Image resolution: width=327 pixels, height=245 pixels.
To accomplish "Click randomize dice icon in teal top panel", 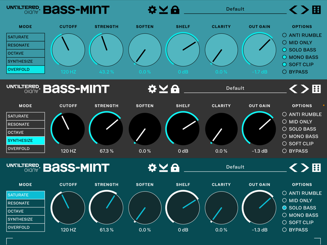I will [x=316, y=10].
